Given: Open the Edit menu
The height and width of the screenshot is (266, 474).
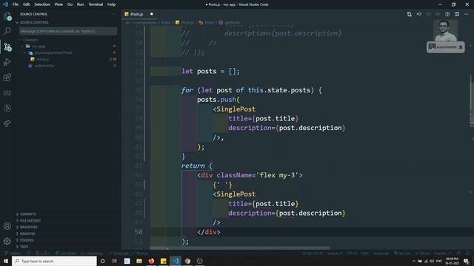Looking at the screenshot, I should pos(27,4).
